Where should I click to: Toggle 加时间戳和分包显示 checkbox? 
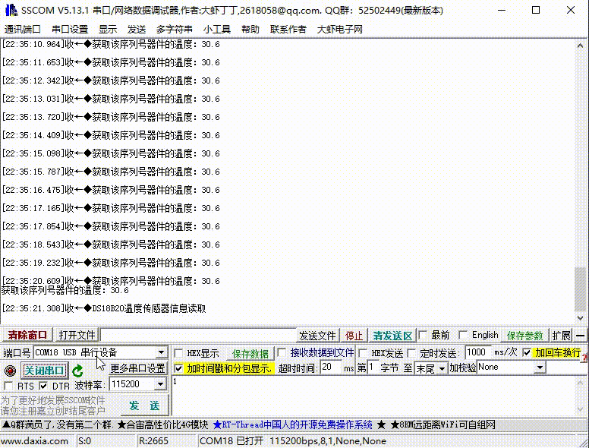[179, 368]
